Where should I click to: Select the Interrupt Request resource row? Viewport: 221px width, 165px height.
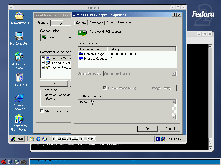pyautogui.click(x=127, y=59)
